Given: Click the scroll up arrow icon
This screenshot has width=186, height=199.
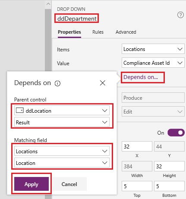Looking at the screenshot, I should click(48, 4).
